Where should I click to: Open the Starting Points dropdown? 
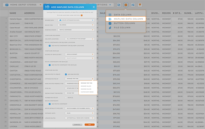76,30
